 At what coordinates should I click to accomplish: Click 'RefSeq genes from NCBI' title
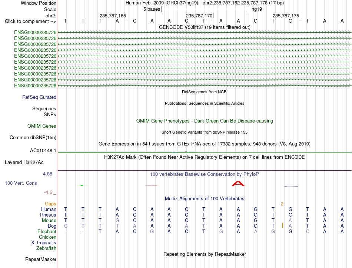(x=205, y=92)
